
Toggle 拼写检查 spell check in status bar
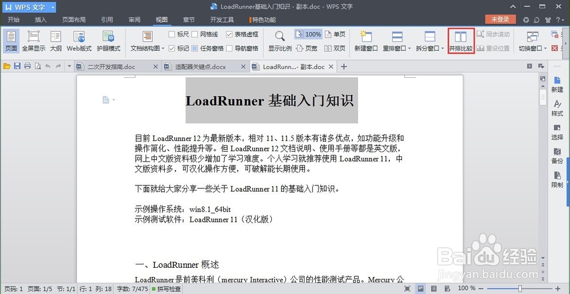click(166, 289)
